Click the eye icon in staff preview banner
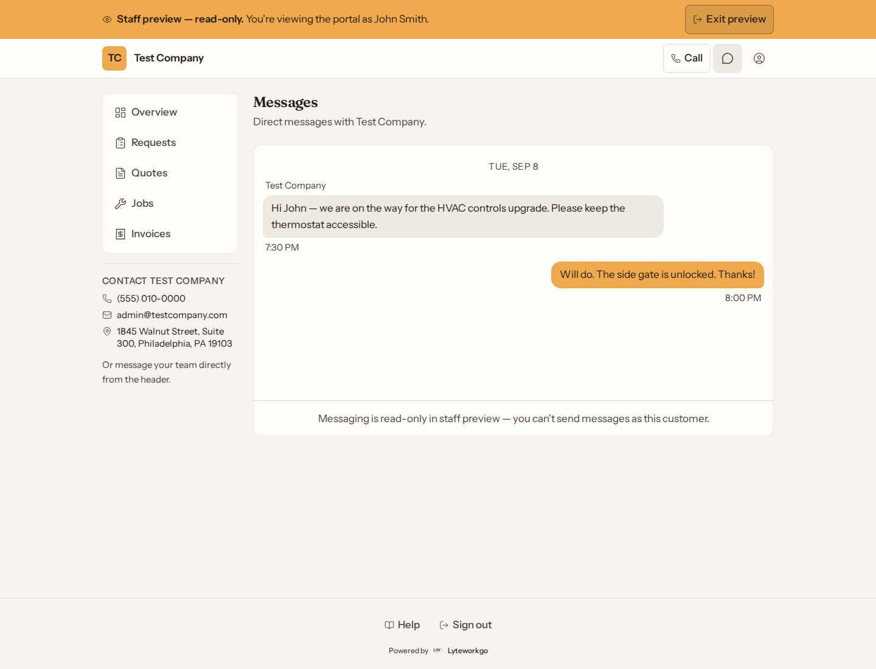The height and width of the screenshot is (669, 876). point(107,19)
